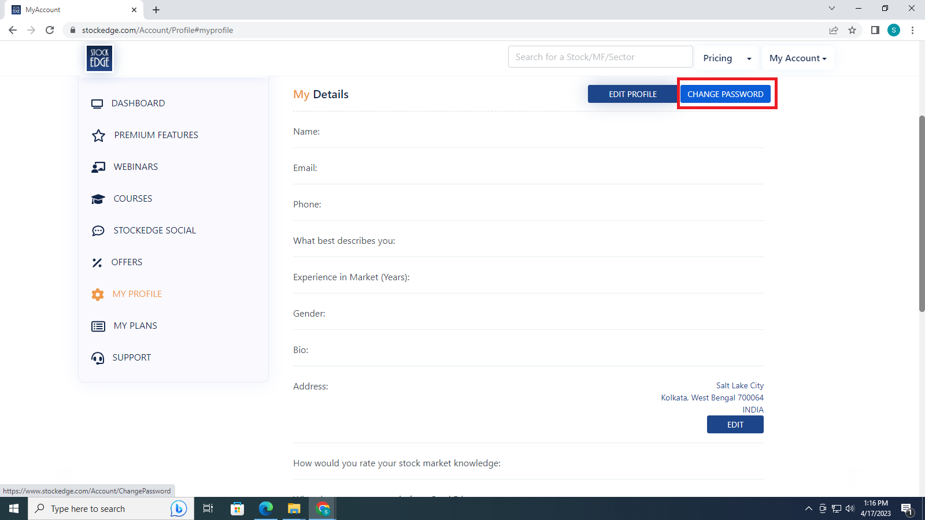
Task: Click the Support headset icon
Action: click(x=98, y=358)
